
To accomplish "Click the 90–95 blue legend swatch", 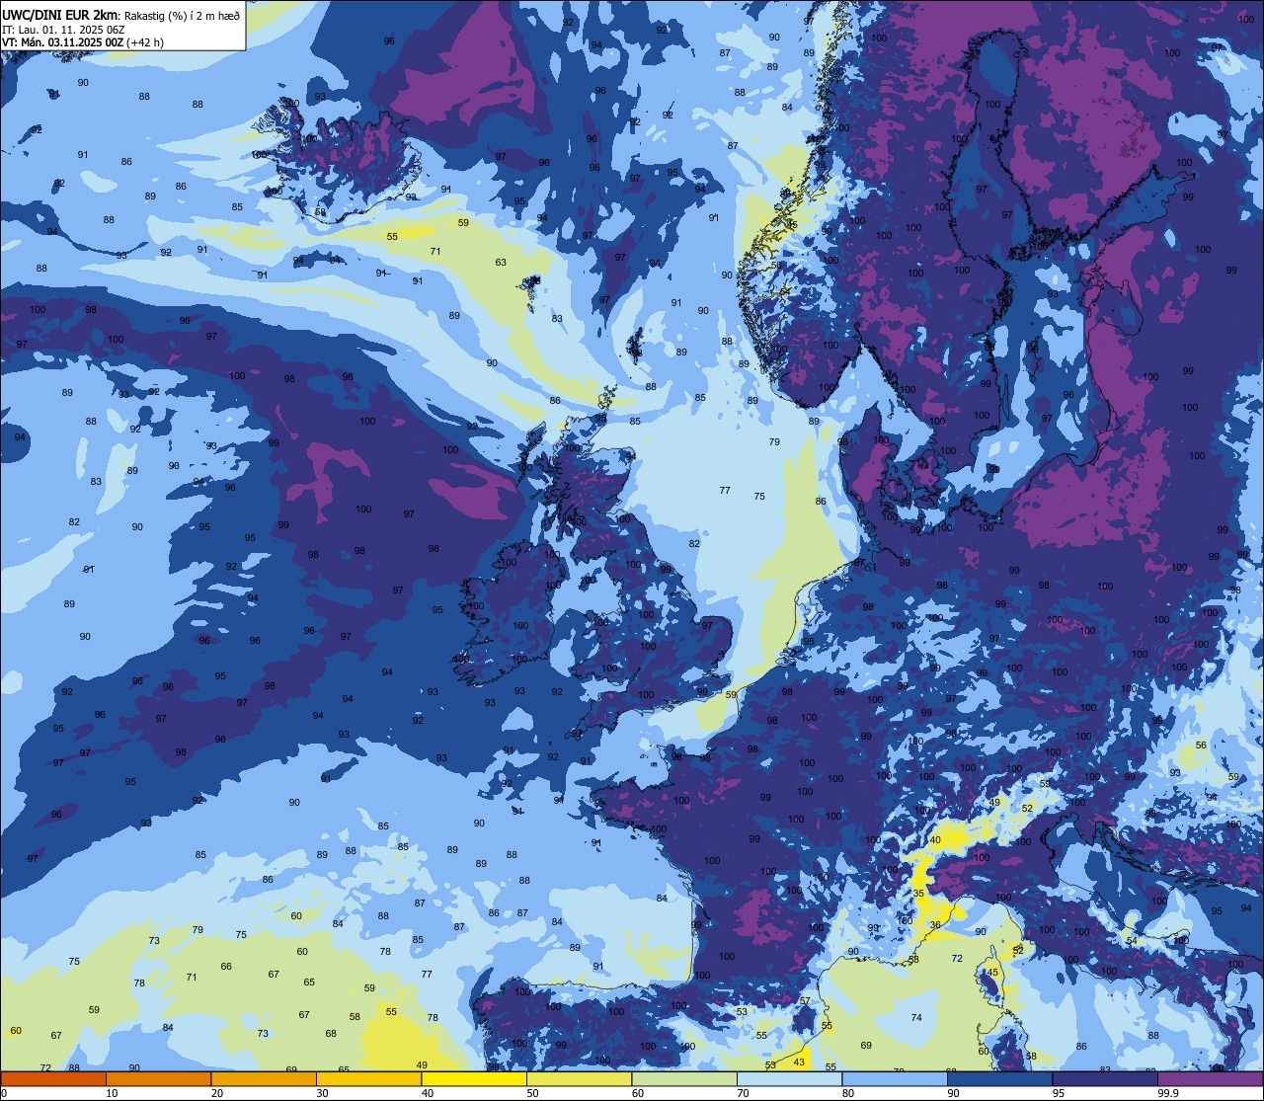I will [x=999, y=1078].
